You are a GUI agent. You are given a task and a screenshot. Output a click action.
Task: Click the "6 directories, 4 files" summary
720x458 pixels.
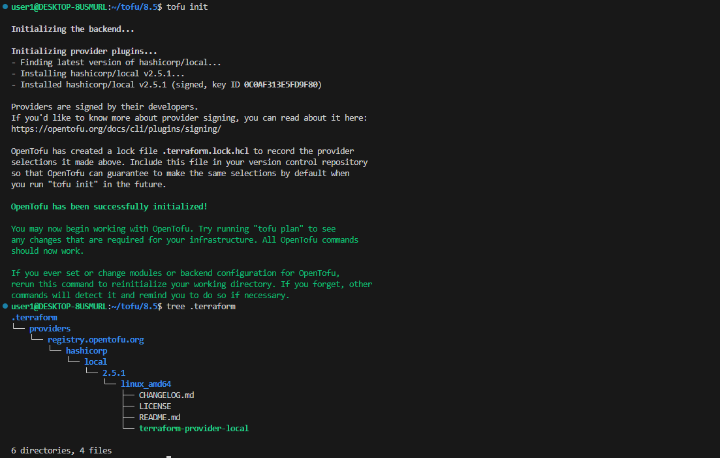(61, 451)
